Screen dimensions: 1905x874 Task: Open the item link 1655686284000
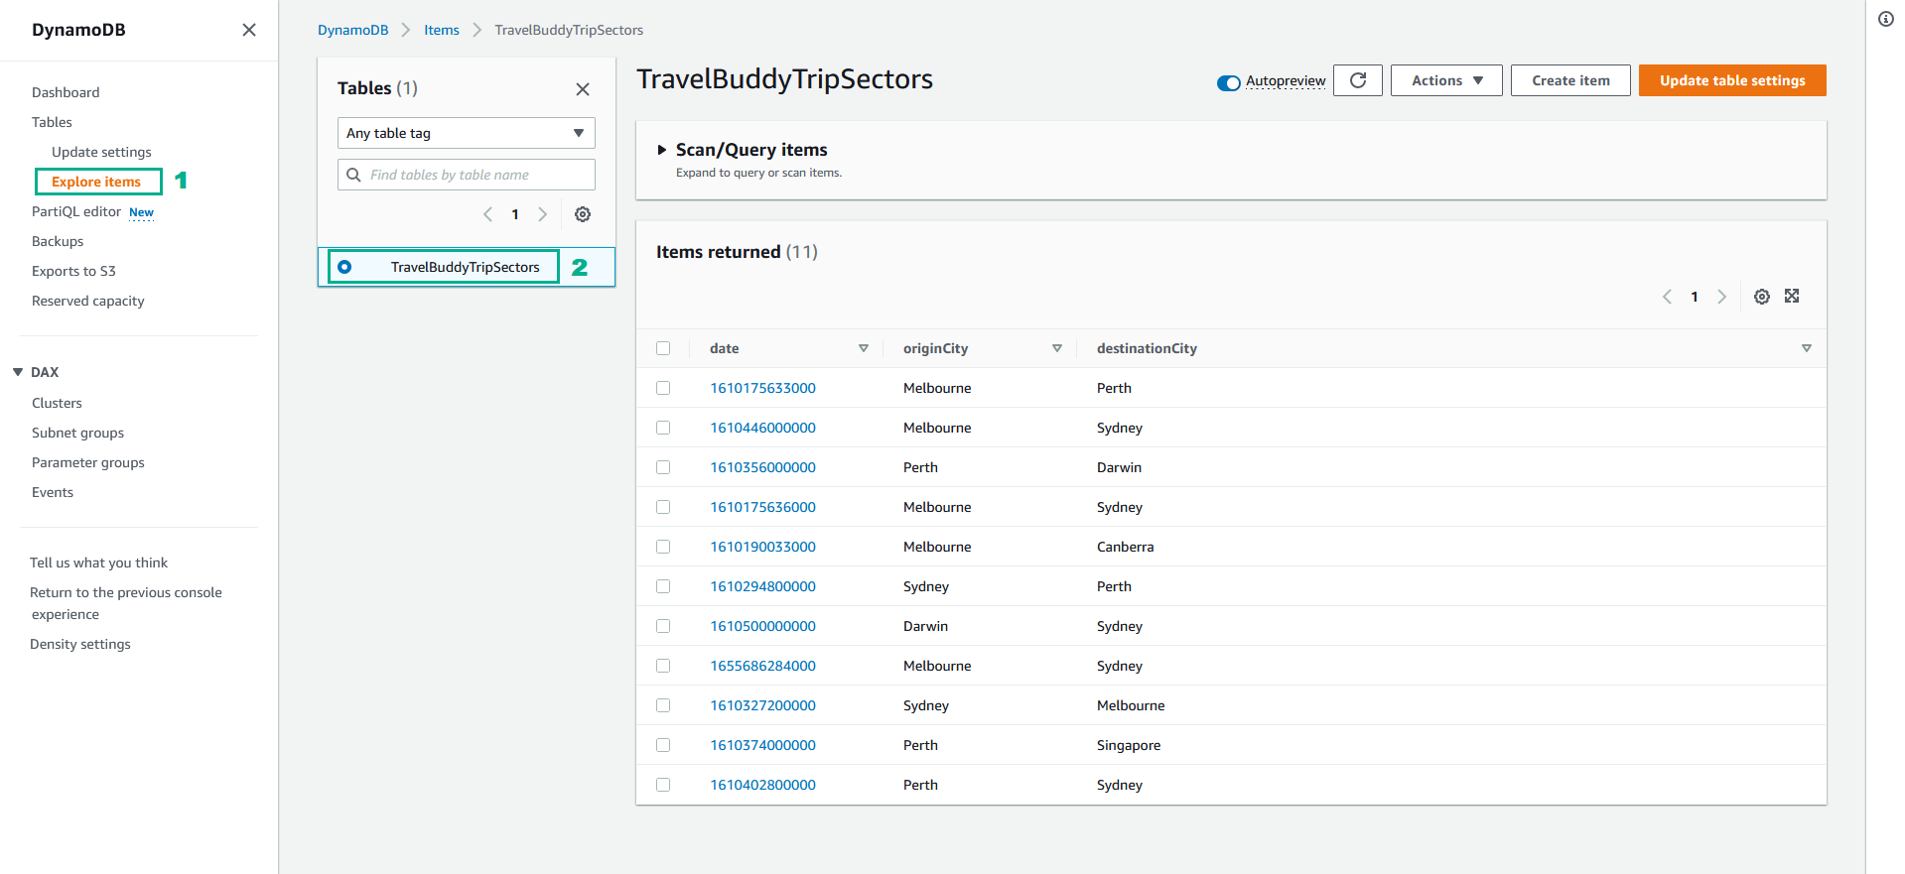(762, 666)
